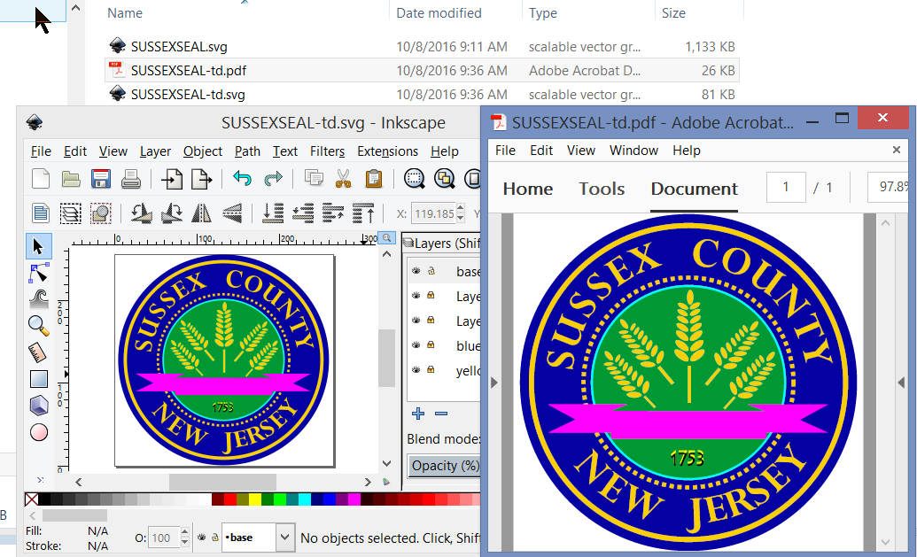Lock the base layer
The width and height of the screenshot is (917, 557).
pyautogui.click(x=431, y=271)
